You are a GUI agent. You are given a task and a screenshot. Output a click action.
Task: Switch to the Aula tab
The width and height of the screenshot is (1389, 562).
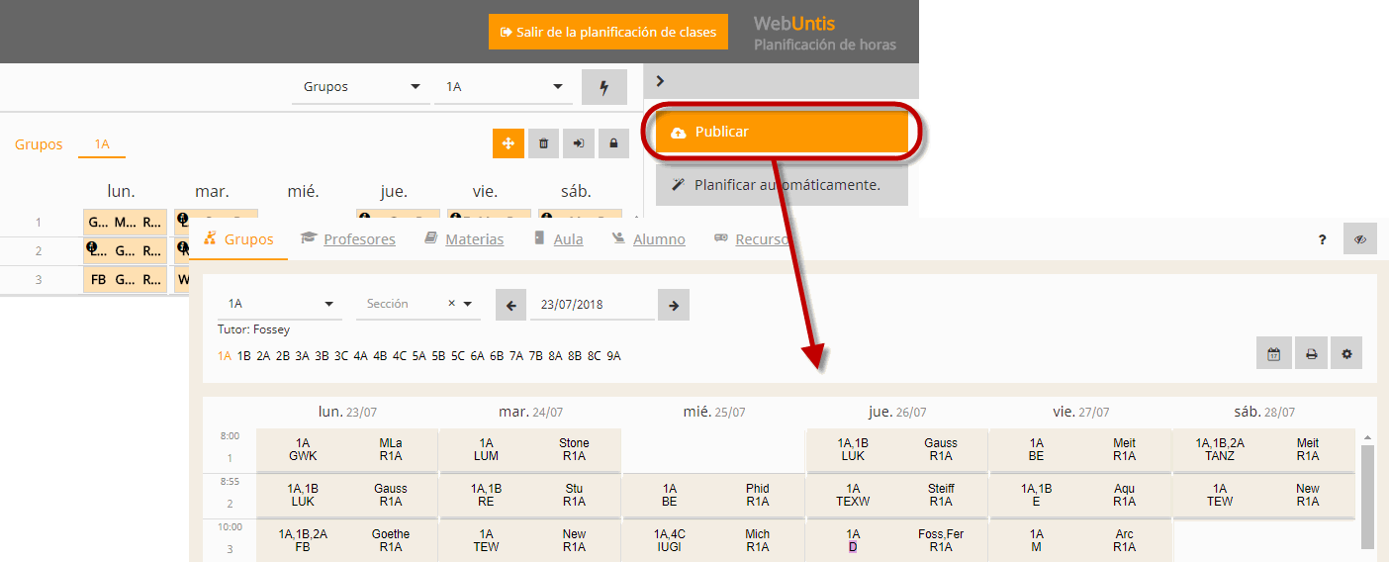click(x=558, y=239)
